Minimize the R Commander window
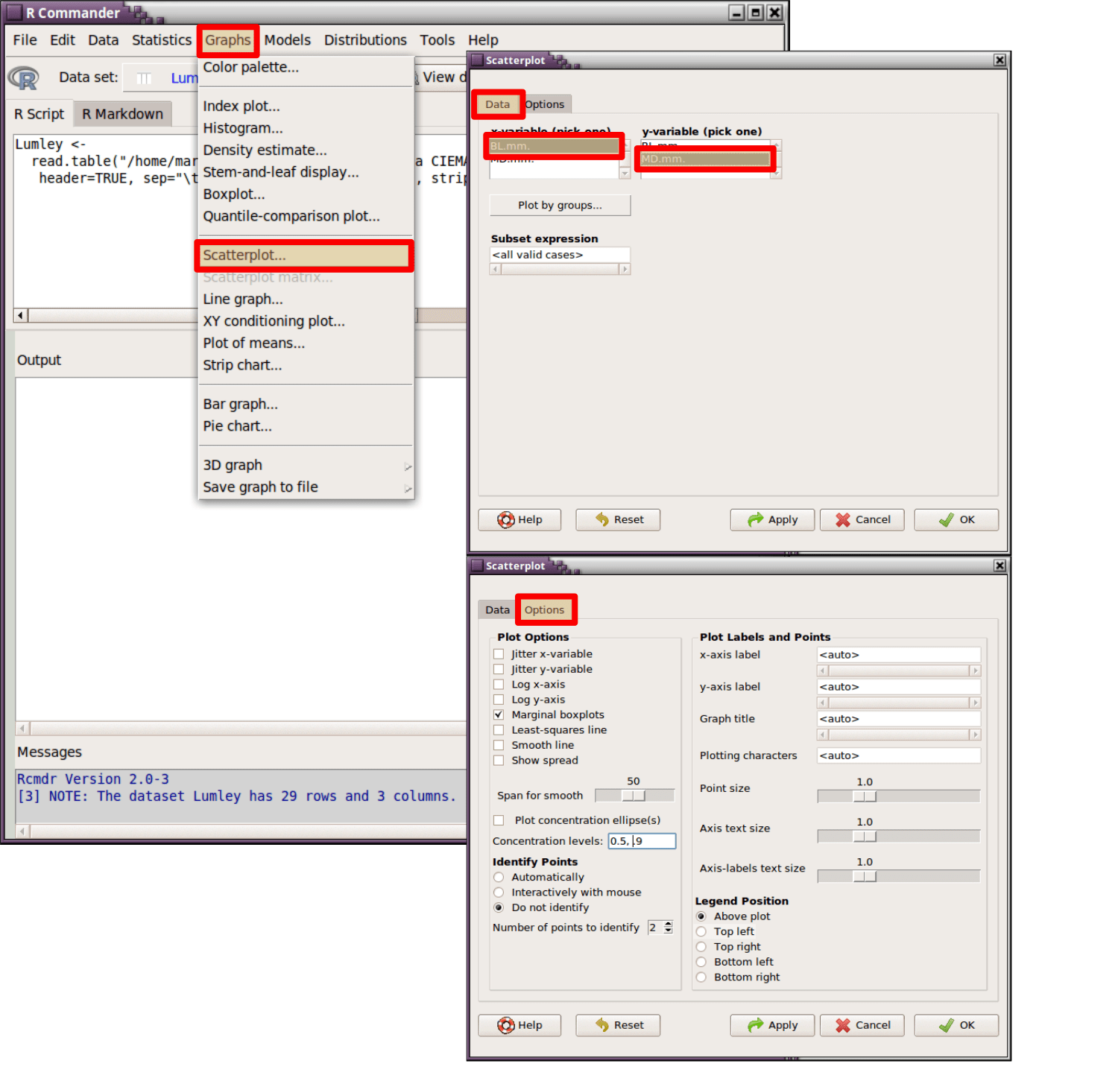The width and height of the screenshot is (1118, 1084). click(x=736, y=13)
